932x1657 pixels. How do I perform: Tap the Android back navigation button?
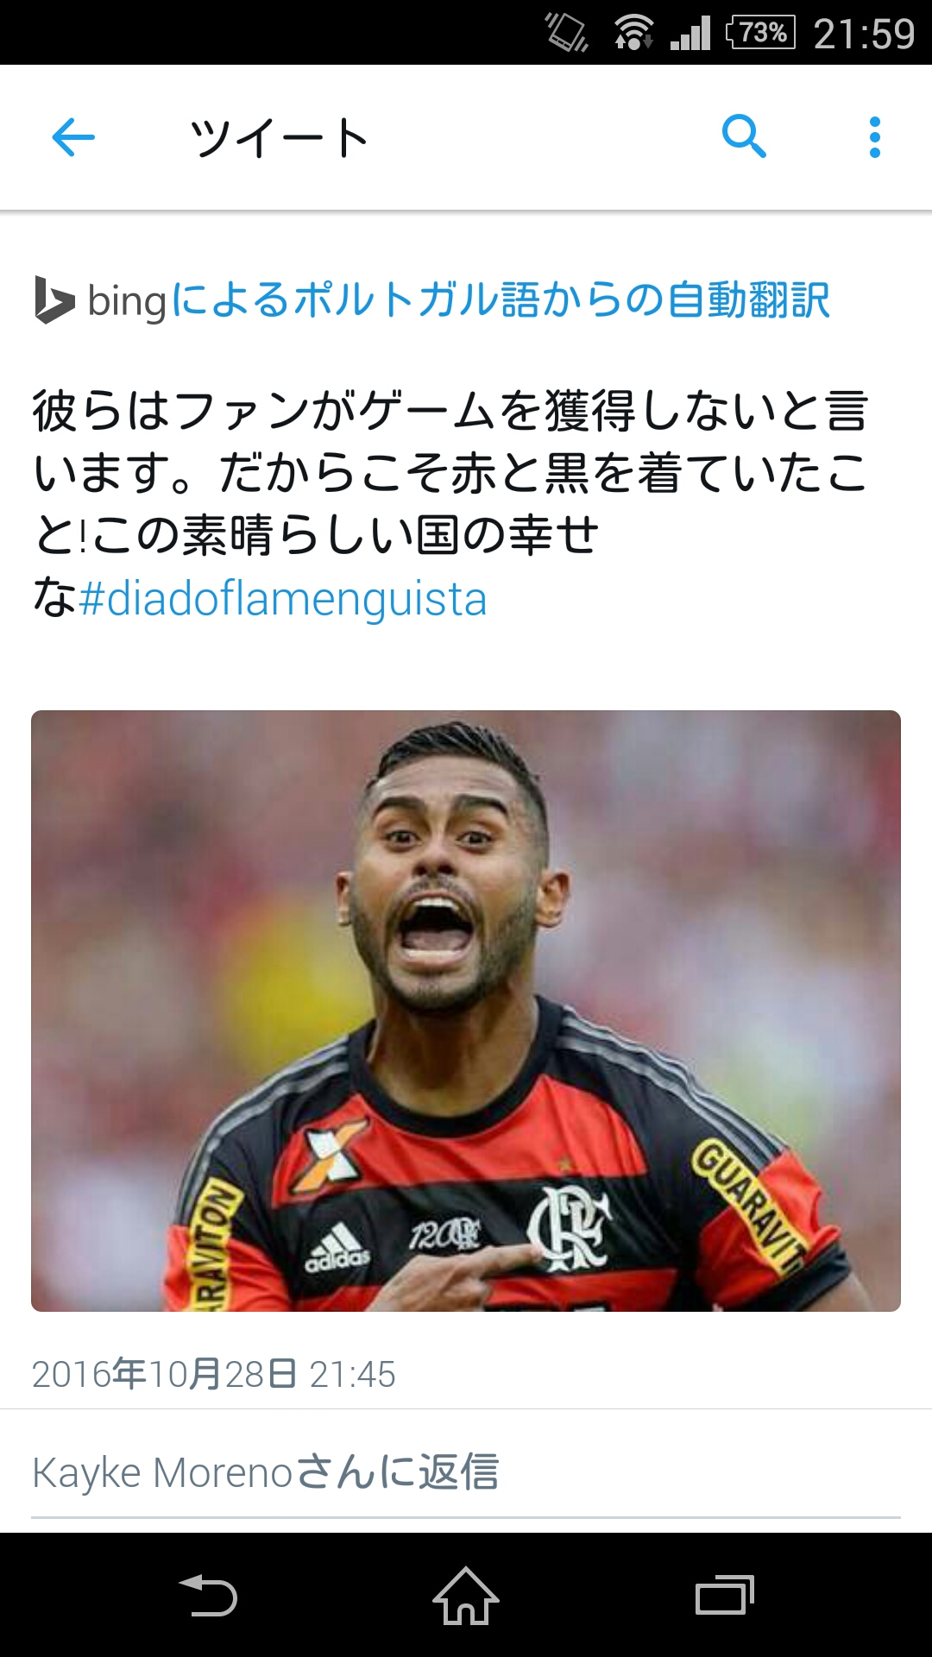point(208,1595)
